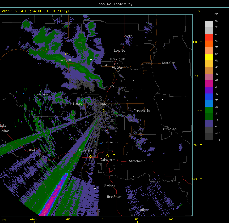
Task: Click the Didsbury town label
Action: click(102, 114)
